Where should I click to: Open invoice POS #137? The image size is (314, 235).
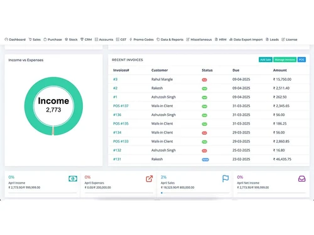tap(121, 106)
